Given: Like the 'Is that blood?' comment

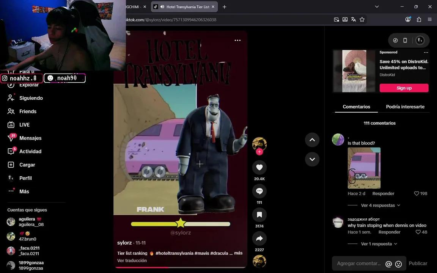Looking at the screenshot, I should coord(417,193).
